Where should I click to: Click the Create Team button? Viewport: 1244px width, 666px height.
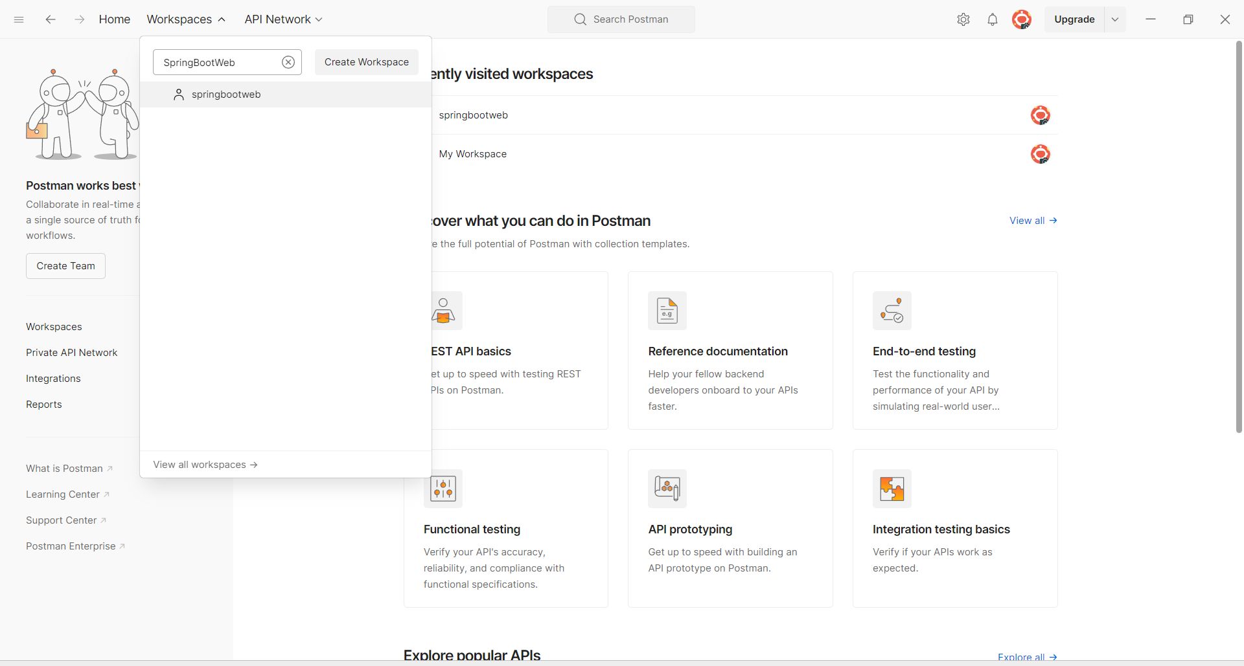[65, 266]
